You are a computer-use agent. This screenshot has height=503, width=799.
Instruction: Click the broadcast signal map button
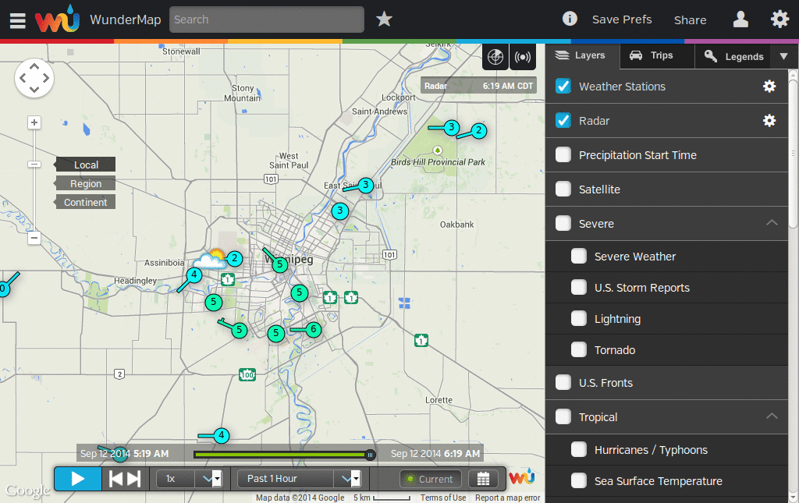click(x=523, y=56)
